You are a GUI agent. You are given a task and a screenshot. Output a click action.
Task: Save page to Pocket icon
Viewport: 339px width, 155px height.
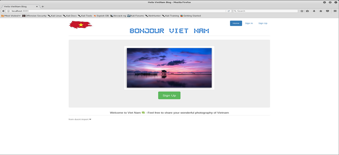(x=327, y=11)
